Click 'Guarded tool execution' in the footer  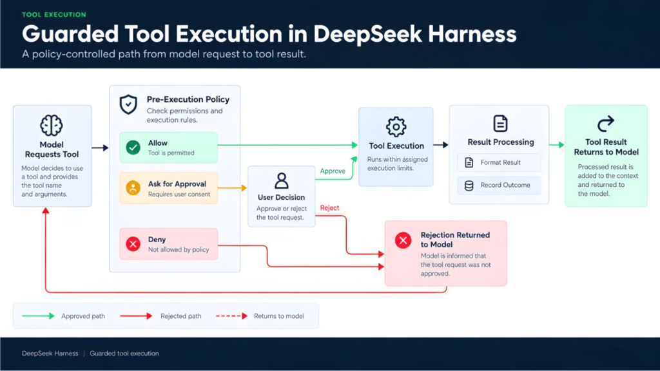pyautogui.click(x=124, y=354)
